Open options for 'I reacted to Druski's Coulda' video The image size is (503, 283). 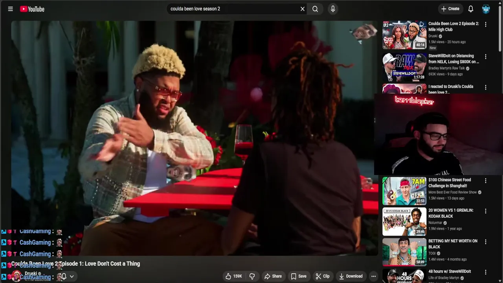coord(486,87)
